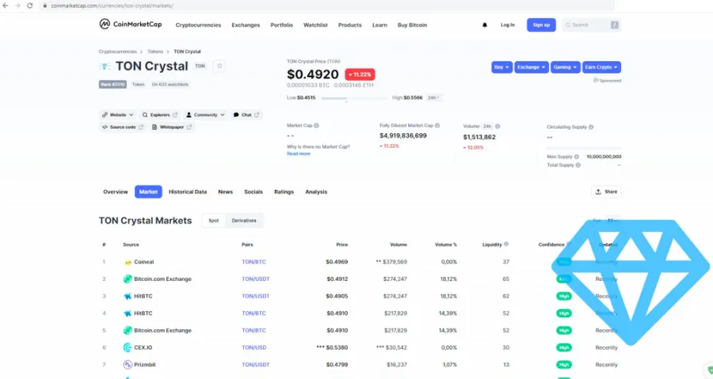The width and height of the screenshot is (713, 379).
Task: Expand the Website dropdown
Action: [x=117, y=115]
